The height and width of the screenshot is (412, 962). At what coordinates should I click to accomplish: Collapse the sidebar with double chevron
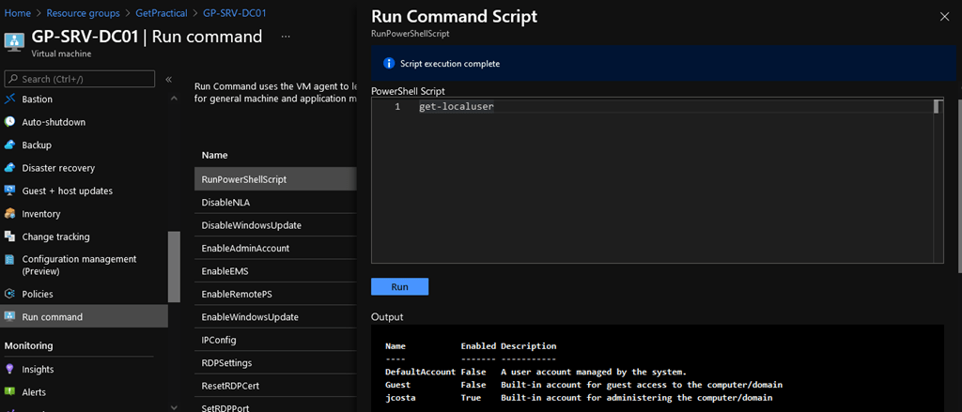point(169,79)
